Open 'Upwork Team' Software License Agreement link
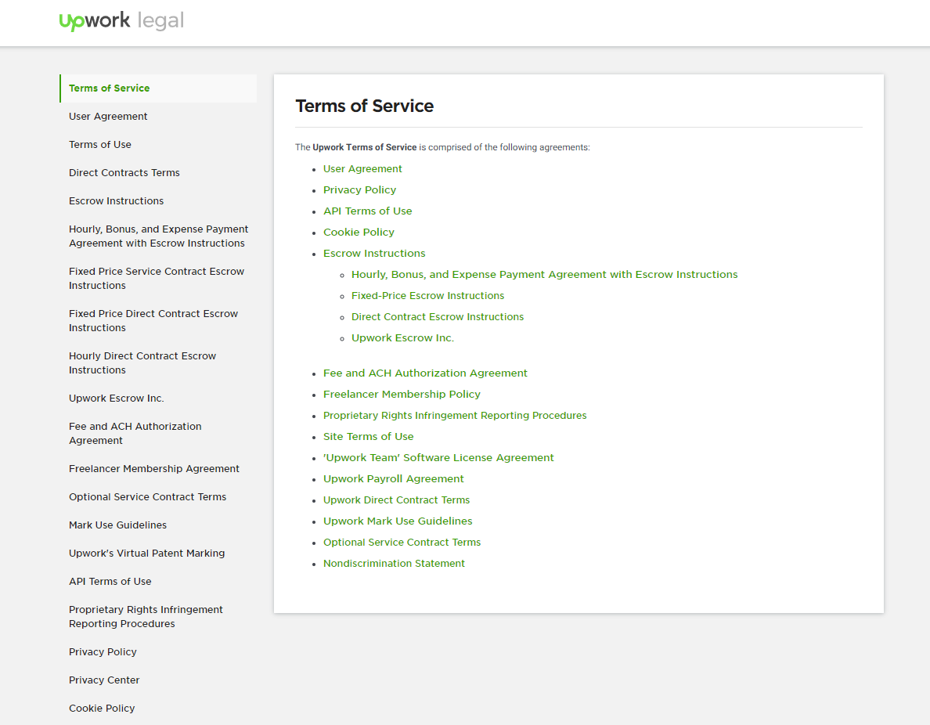The height and width of the screenshot is (725, 930). tap(438, 458)
